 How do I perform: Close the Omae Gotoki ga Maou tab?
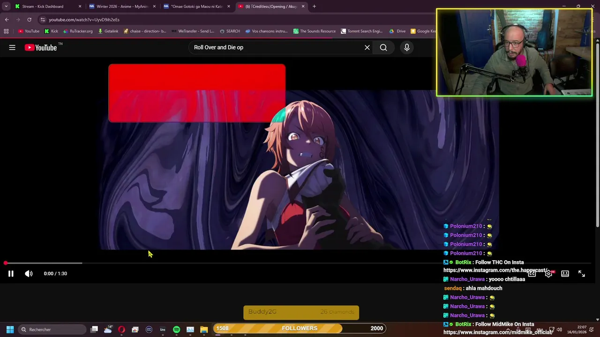pos(229,7)
